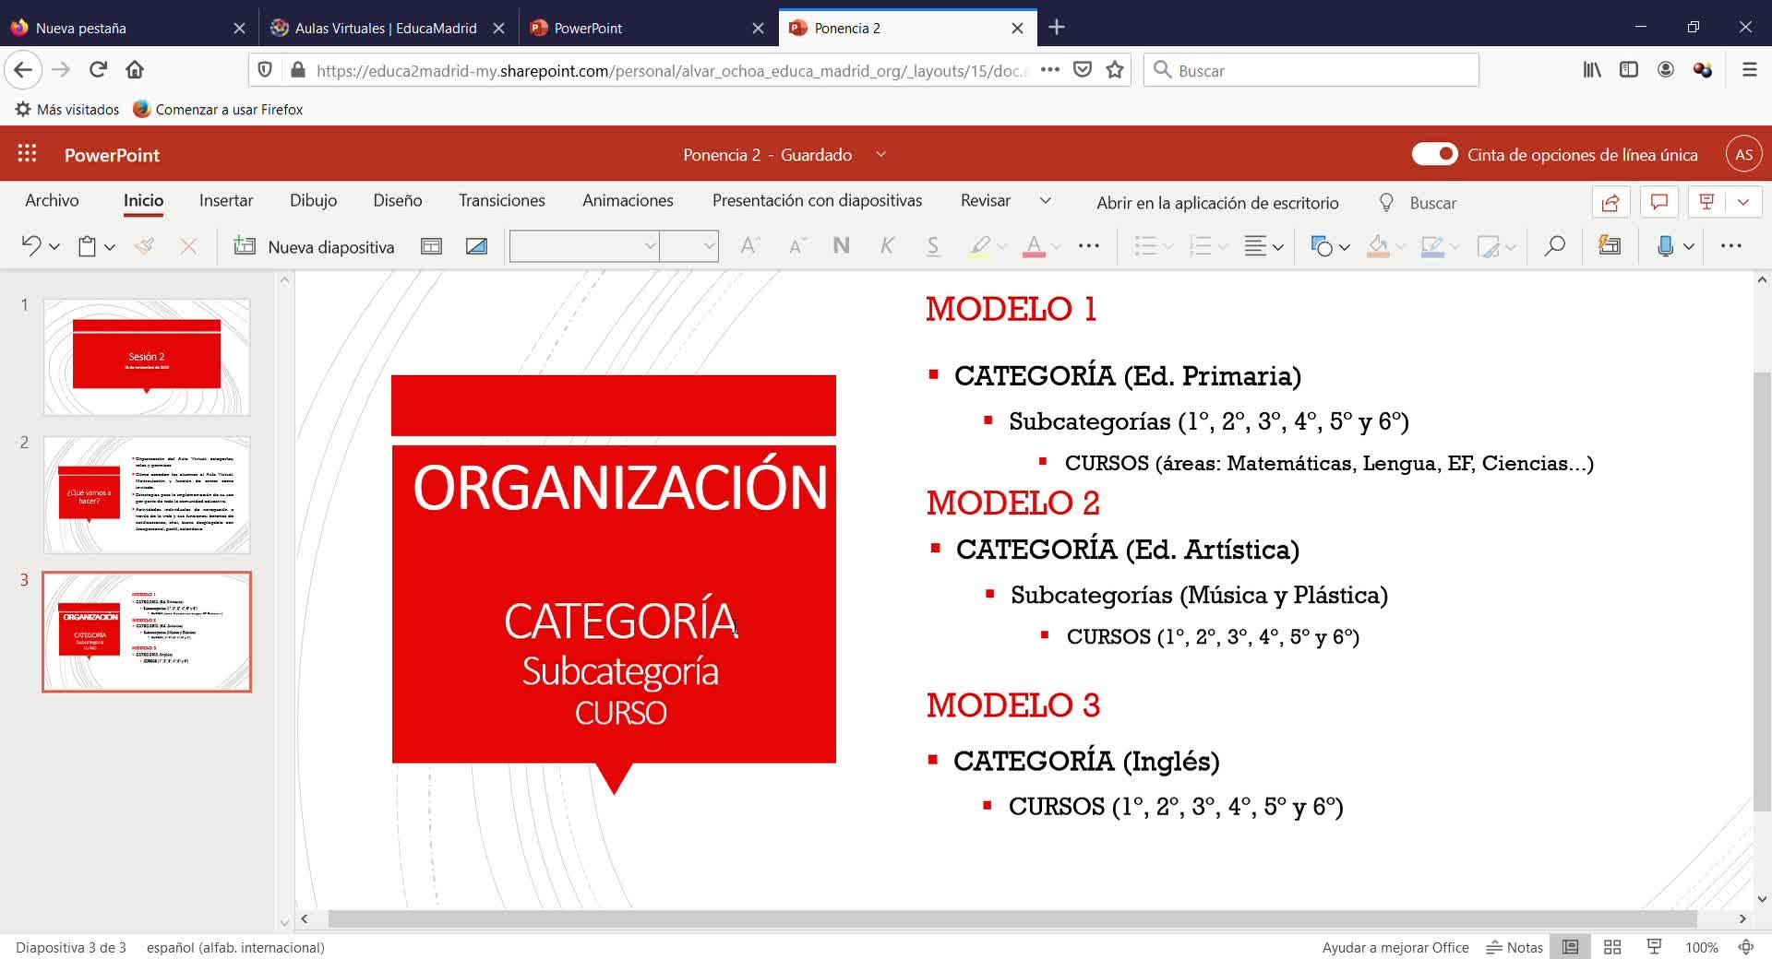Start Dictate with the microphone icon
Image resolution: width=1772 pixels, height=959 pixels.
pyautogui.click(x=1665, y=246)
